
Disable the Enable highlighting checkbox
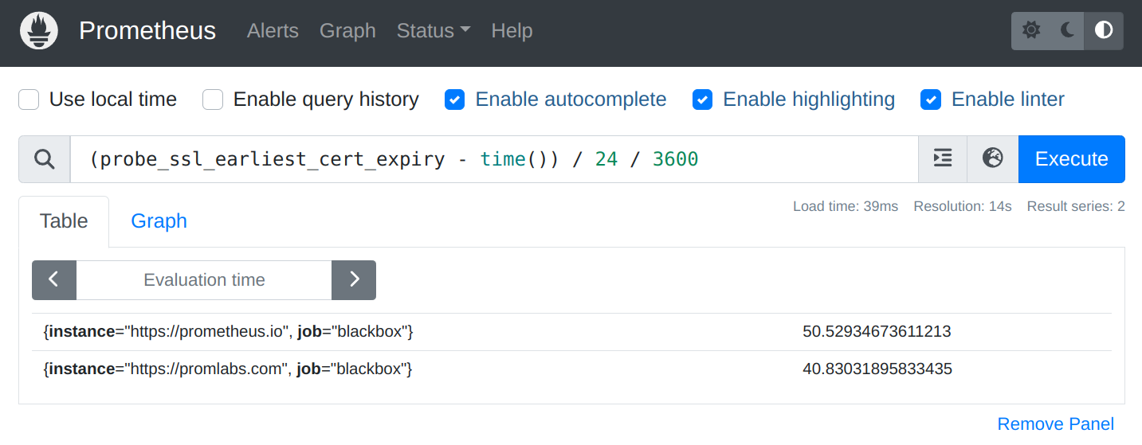pos(702,100)
